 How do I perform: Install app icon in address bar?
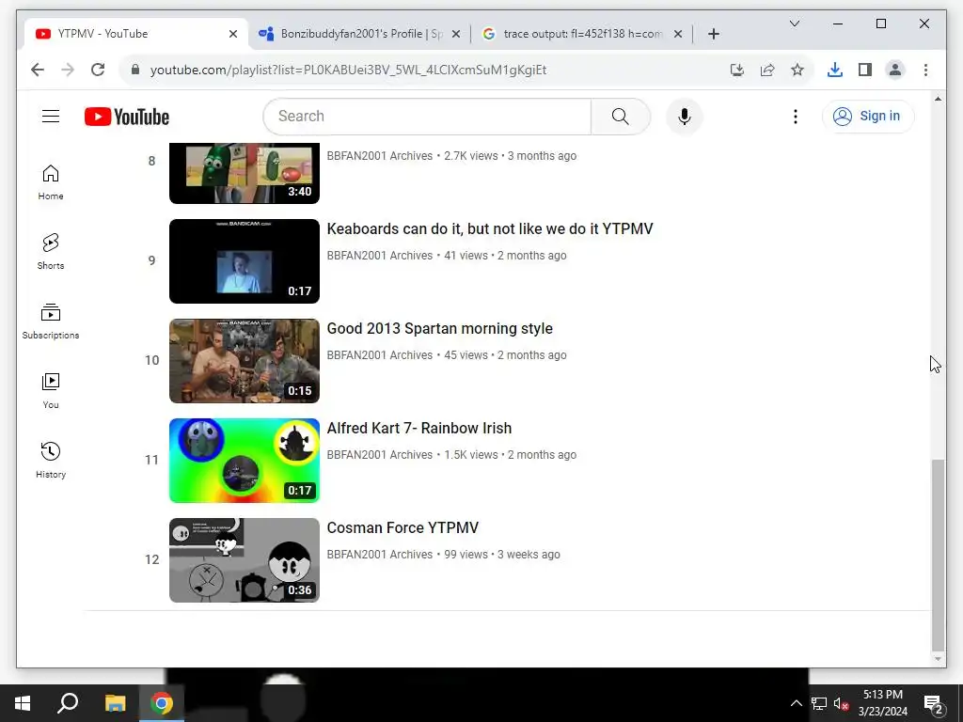(x=737, y=70)
